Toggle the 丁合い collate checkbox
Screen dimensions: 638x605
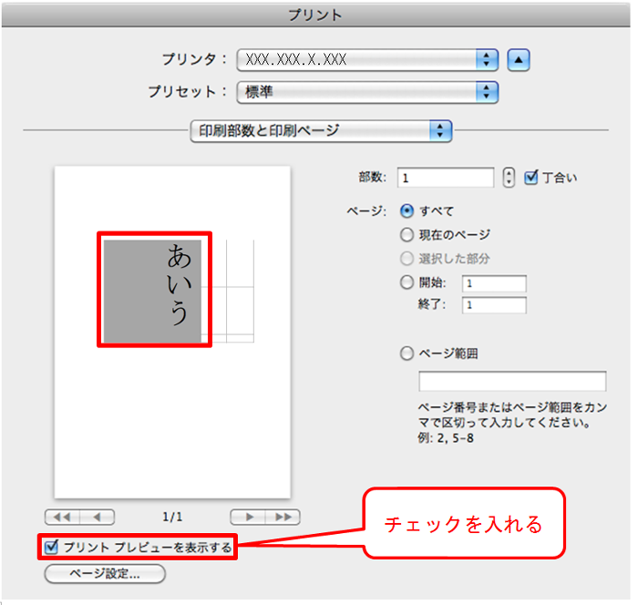click(532, 178)
